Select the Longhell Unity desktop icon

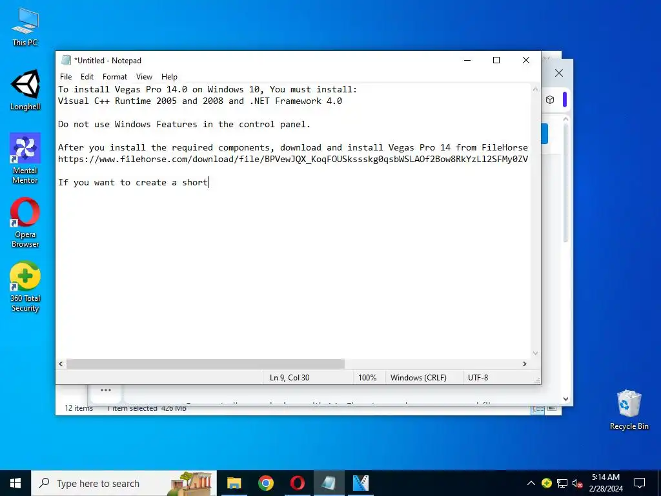[25, 90]
